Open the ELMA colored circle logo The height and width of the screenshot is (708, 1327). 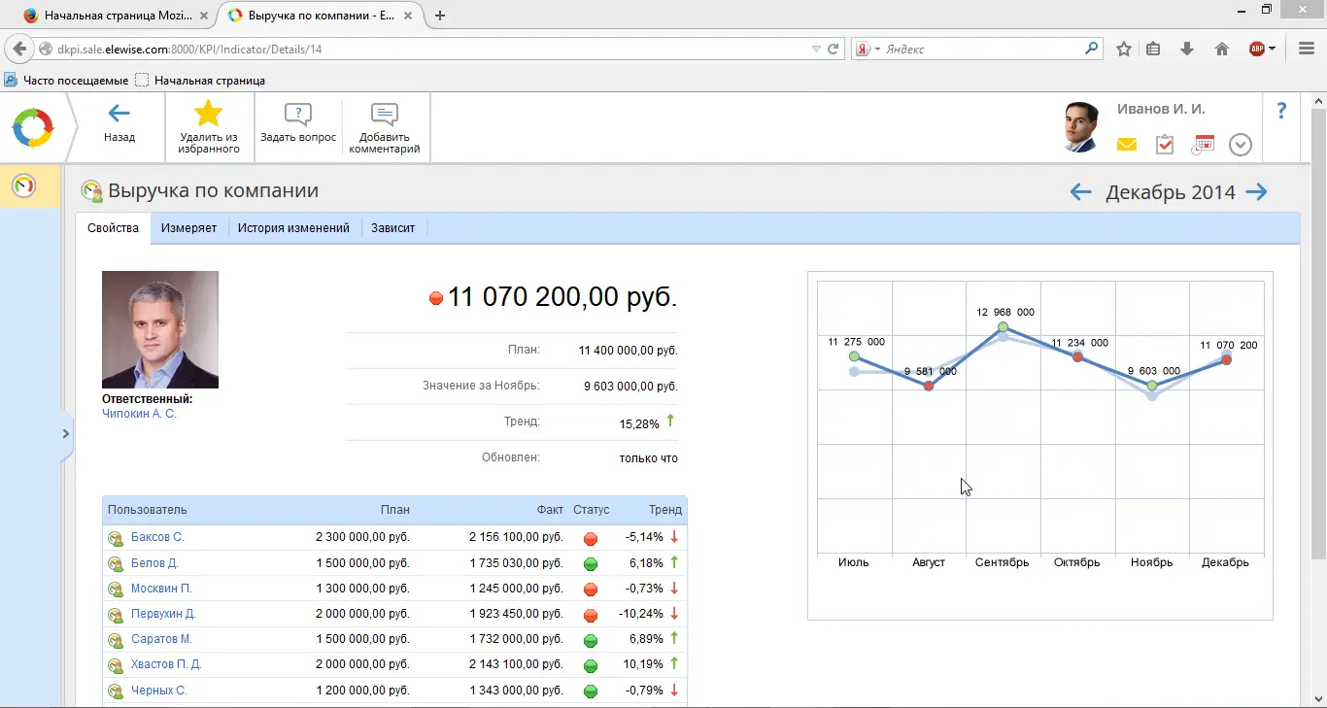coord(32,127)
